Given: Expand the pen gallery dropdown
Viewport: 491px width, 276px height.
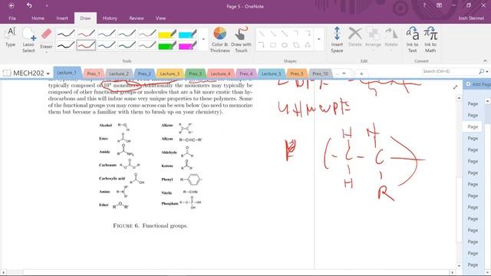Looking at the screenshot, I should pos(203,39).
